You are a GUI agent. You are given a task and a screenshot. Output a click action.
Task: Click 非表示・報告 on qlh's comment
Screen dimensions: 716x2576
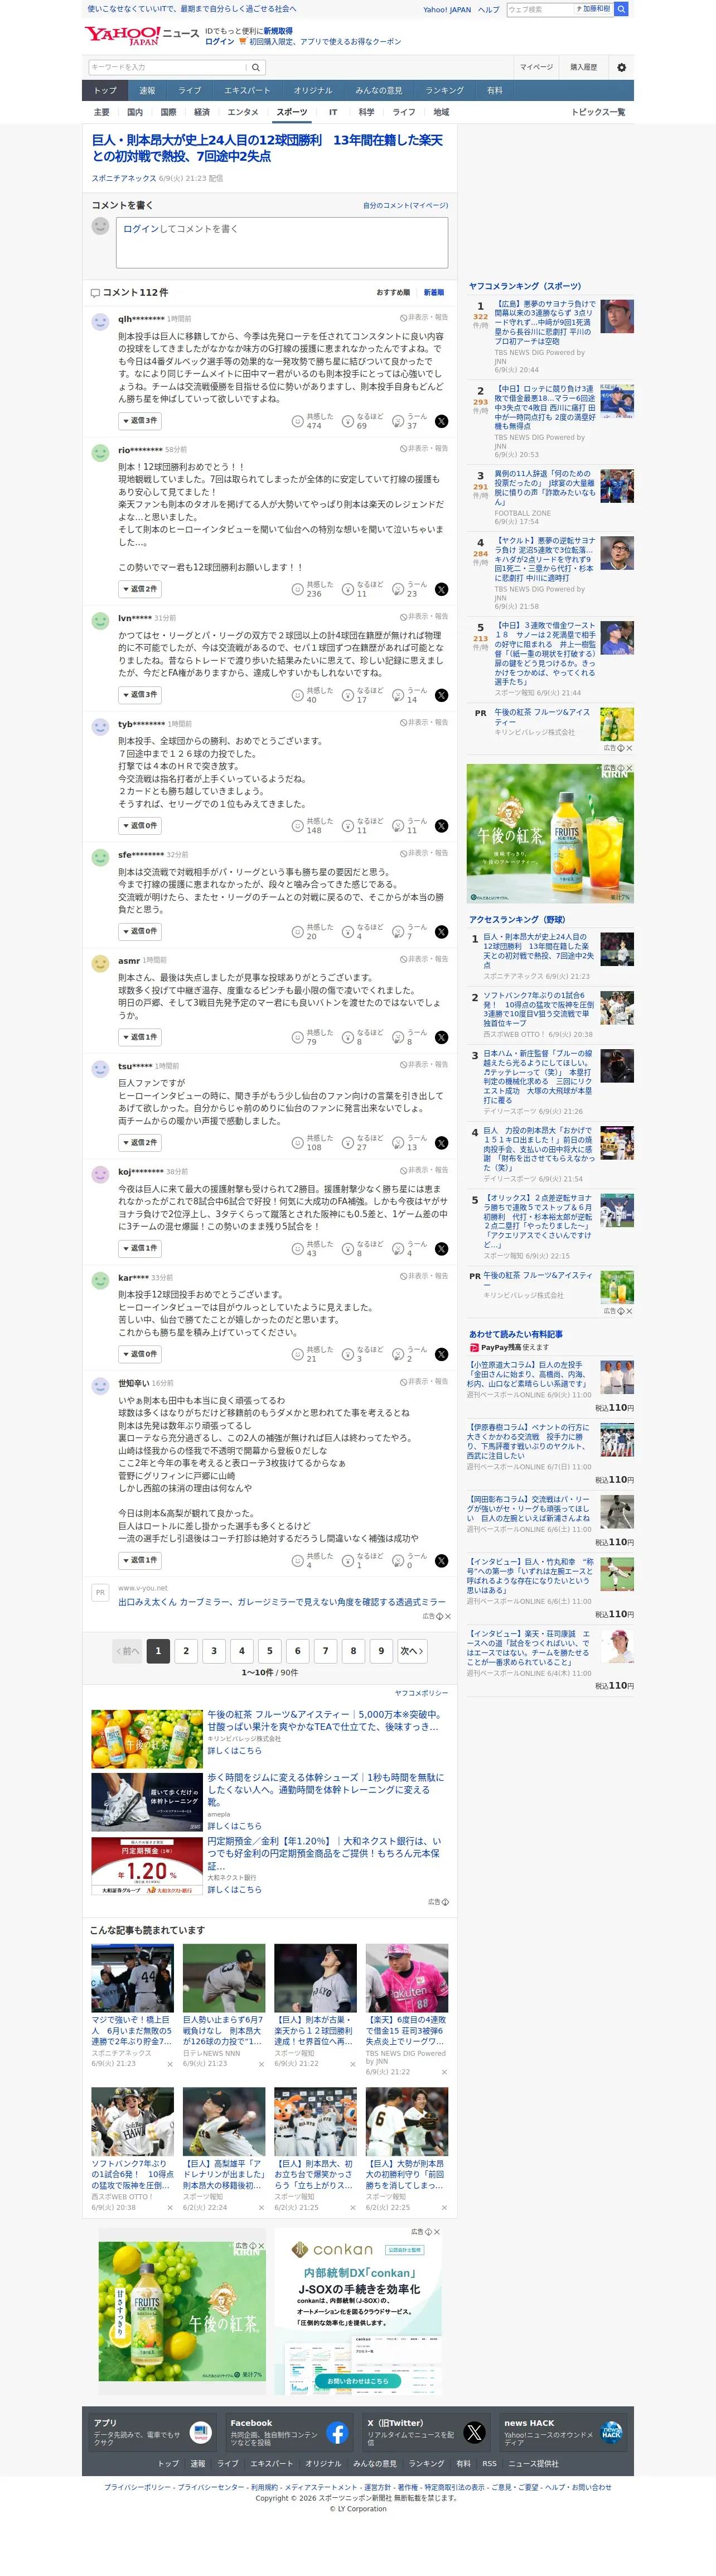point(424,317)
